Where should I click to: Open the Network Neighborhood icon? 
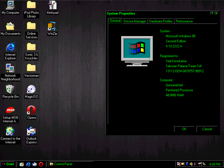[10, 68]
